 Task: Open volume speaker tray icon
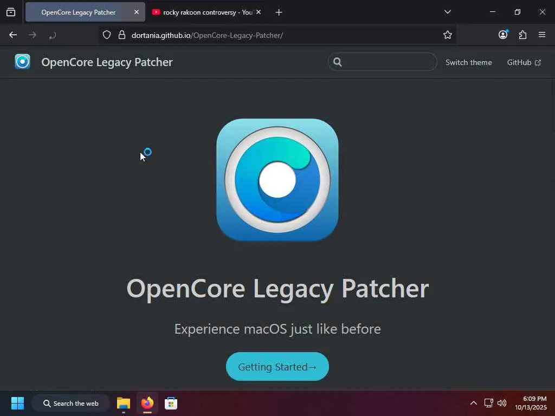pos(501,403)
